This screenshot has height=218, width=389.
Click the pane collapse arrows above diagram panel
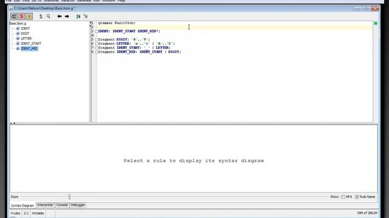coord(13,123)
